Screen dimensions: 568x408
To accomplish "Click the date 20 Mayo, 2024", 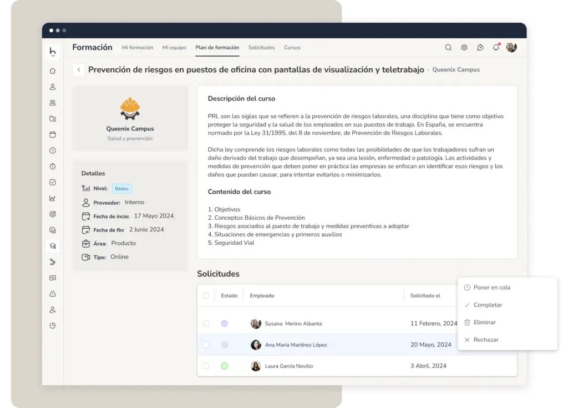I will point(430,345).
